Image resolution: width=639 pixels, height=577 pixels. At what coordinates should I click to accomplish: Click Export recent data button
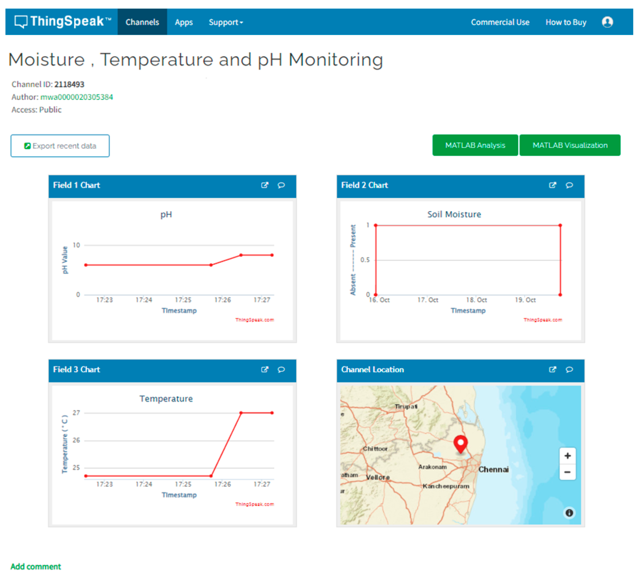pos(60,146)
